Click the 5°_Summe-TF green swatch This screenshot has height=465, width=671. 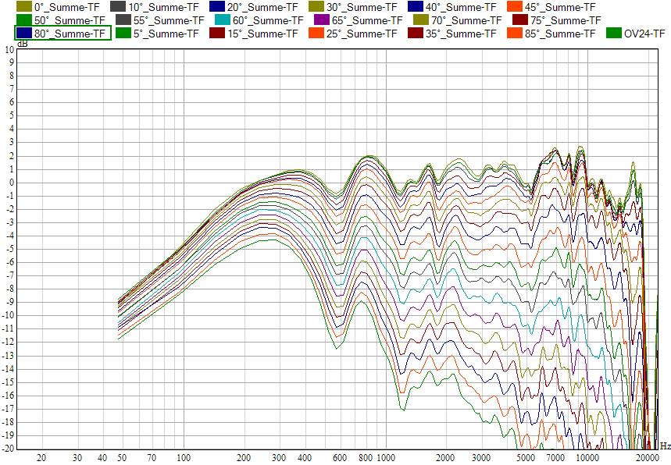[123, 34]
